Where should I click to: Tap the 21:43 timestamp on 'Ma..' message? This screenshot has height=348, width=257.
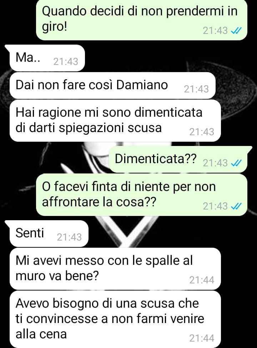(x=66, y=61)
